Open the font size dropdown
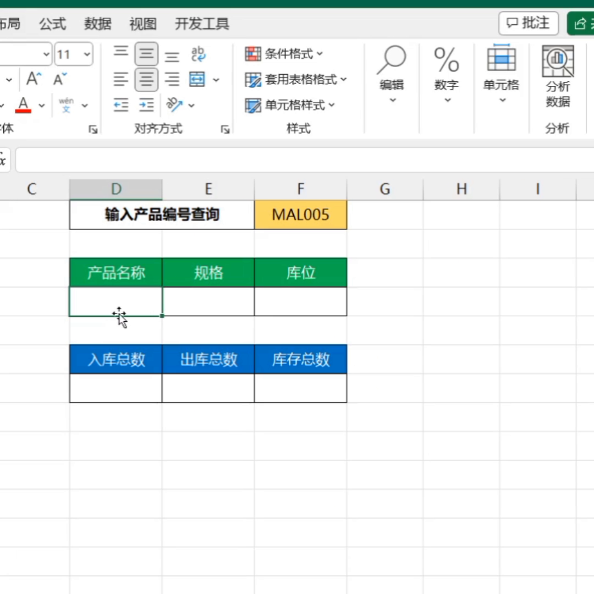 [87, 54]
